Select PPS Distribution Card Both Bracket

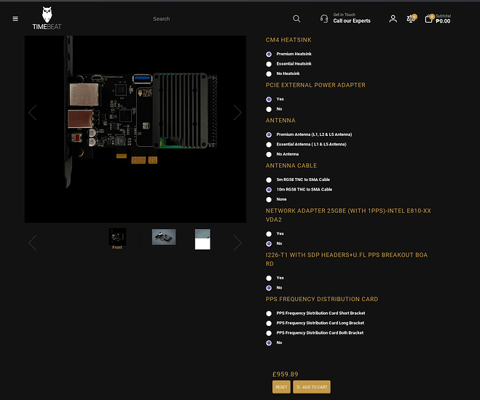pos(269,333)
